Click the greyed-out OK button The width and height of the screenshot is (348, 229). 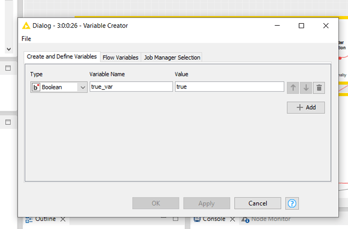click(x=156, y=203)
